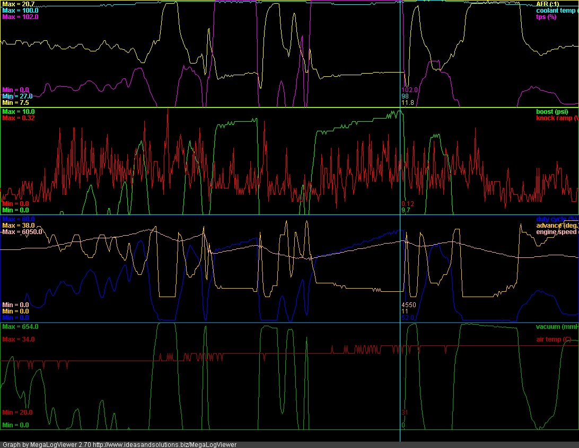Click the yellow 'Min = 7.5' label
The image size is (579, 448).
point(15,103)
